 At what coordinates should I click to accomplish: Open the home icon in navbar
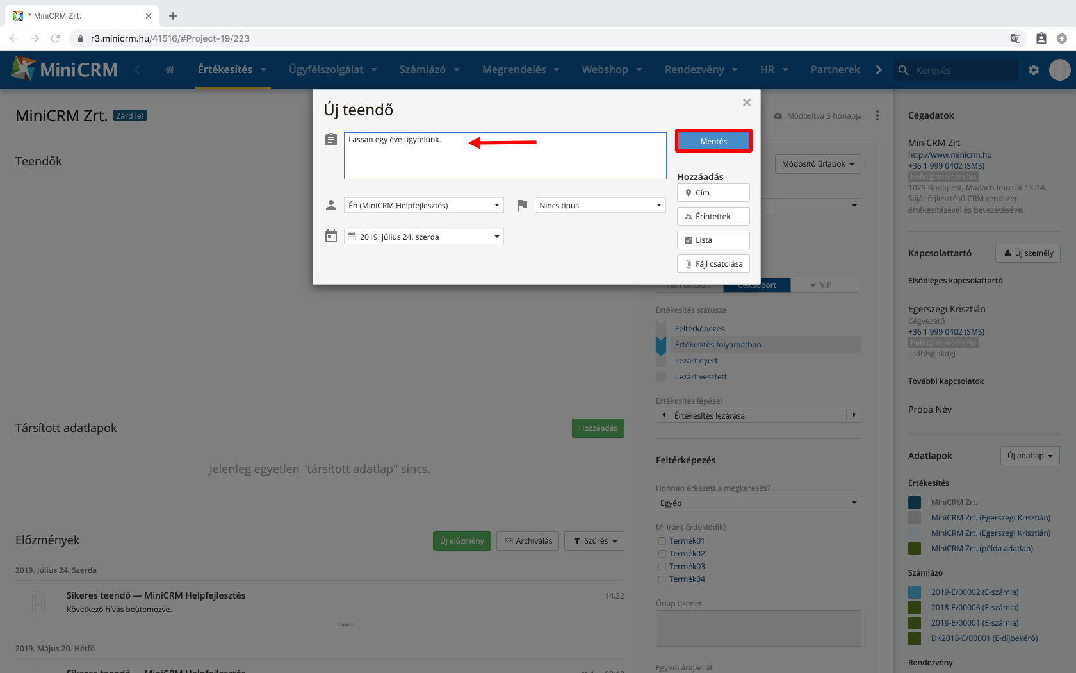170,70
